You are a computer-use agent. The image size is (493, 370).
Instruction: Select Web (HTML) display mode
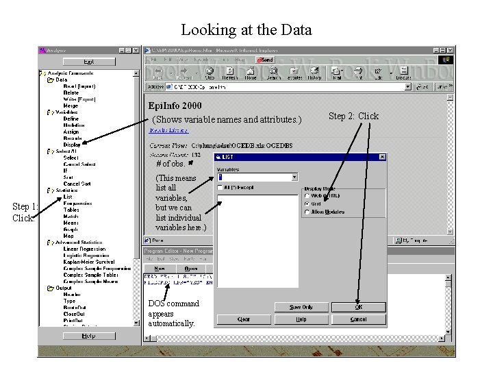click(307, 196)
